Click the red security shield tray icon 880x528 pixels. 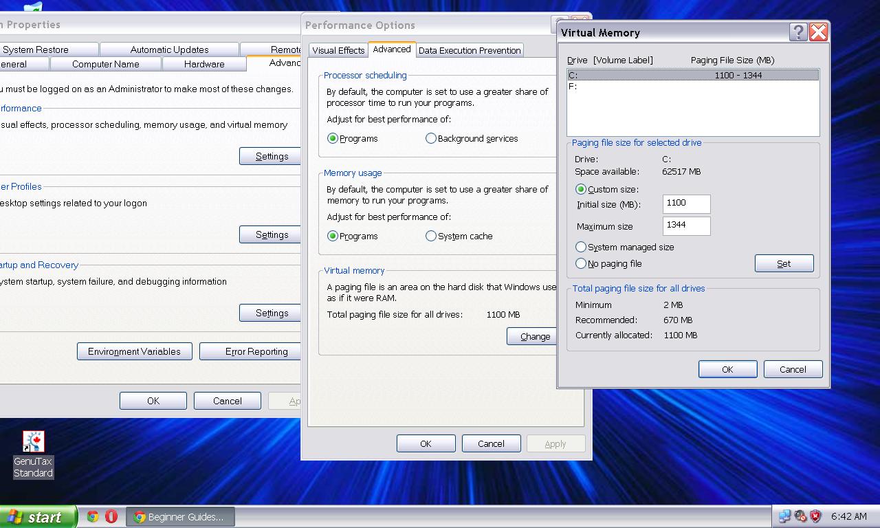815,516
